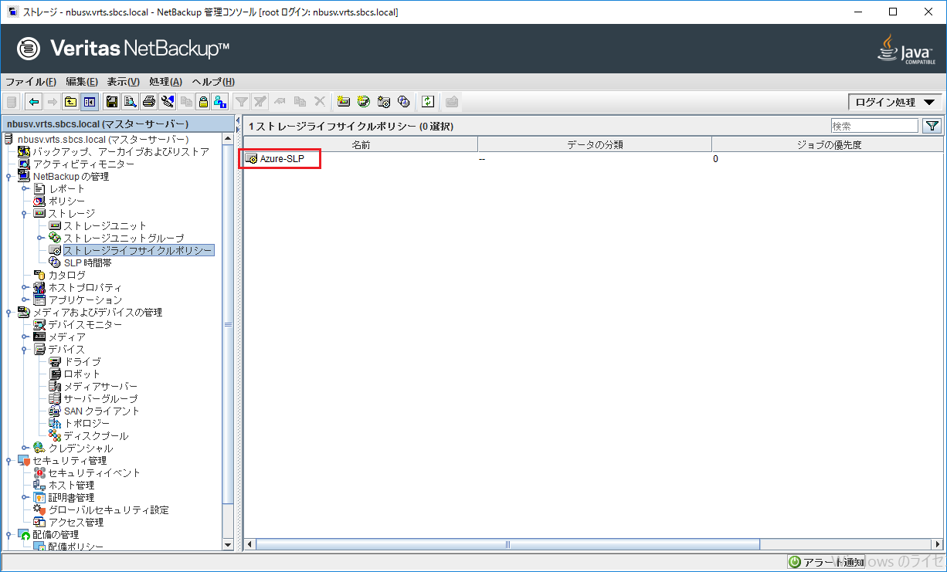Click the アラート通知 status button
Screen dimensions: 947x572
[826, 562]
